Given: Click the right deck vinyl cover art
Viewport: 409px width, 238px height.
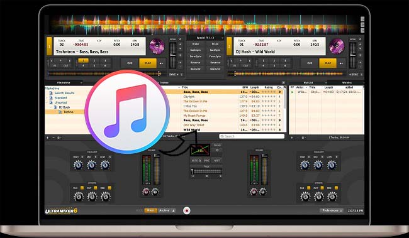Looking at the screenshot, I should [337, 46].
